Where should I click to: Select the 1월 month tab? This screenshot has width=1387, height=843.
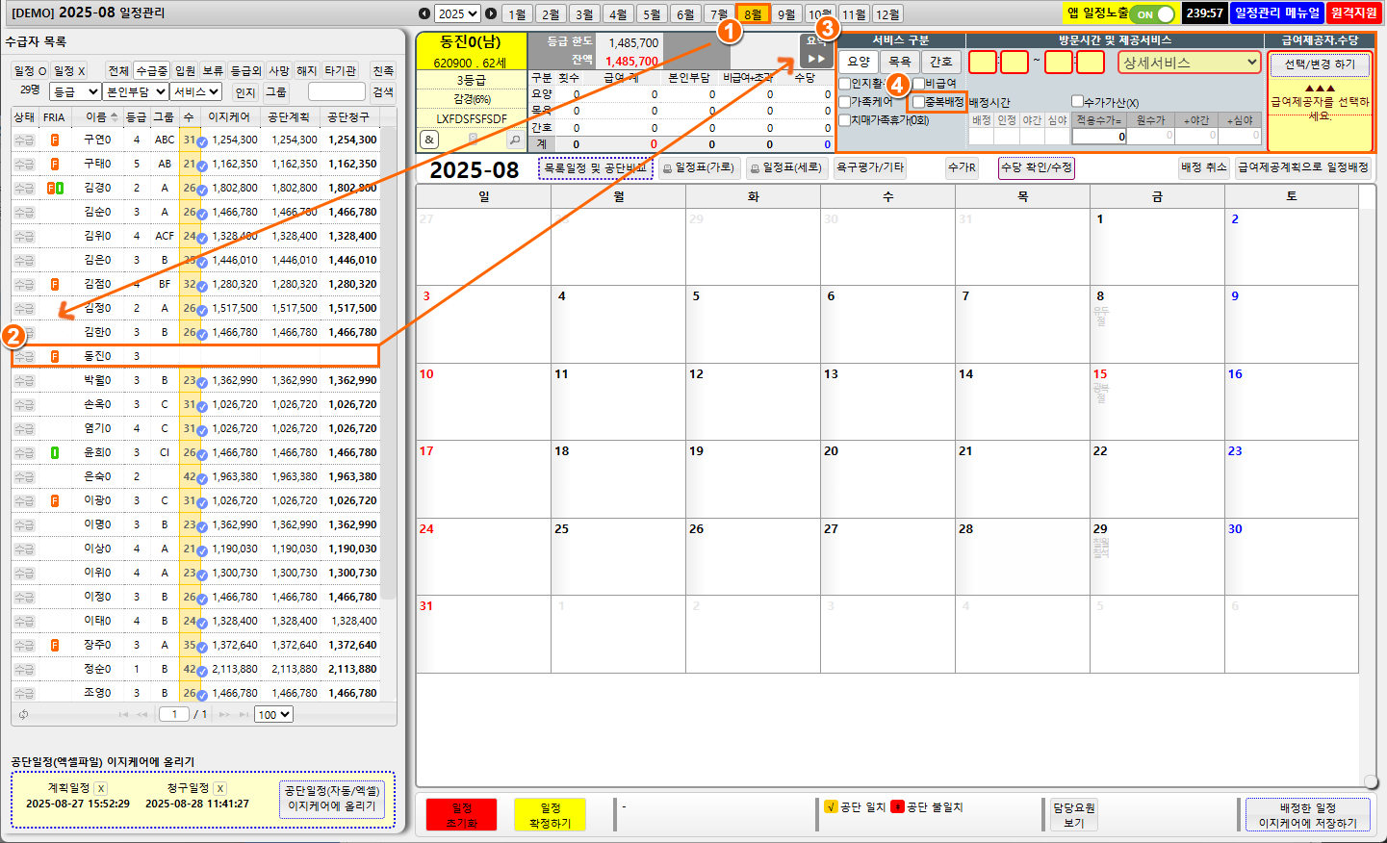click(518, 14)
